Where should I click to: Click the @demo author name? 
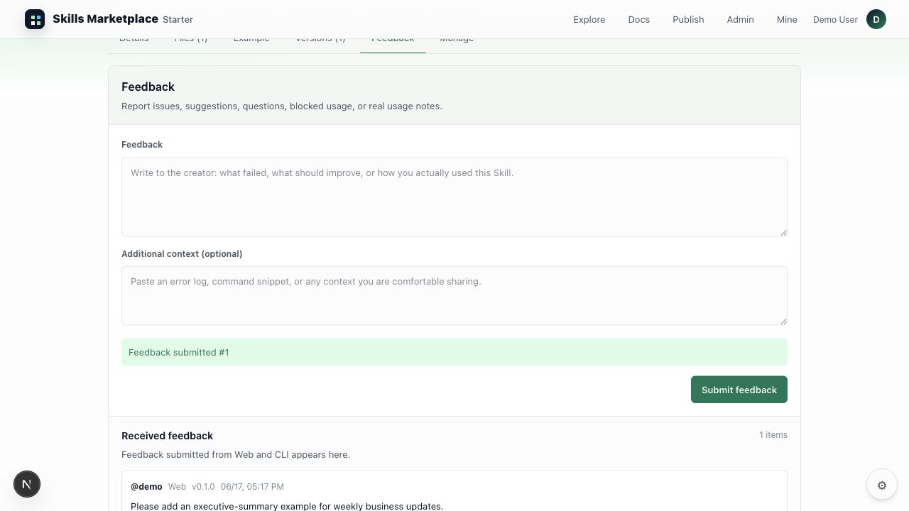(146, 487)
